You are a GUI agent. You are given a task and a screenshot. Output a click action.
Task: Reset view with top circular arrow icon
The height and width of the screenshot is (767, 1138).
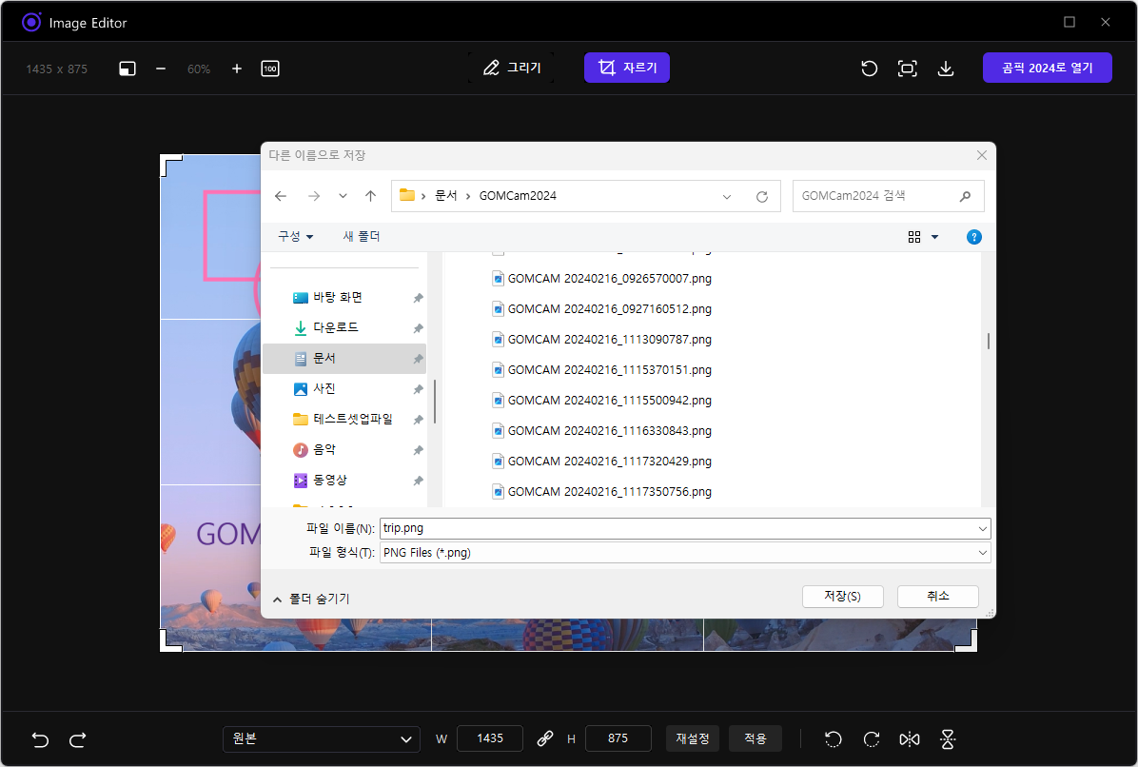point(869,69)
